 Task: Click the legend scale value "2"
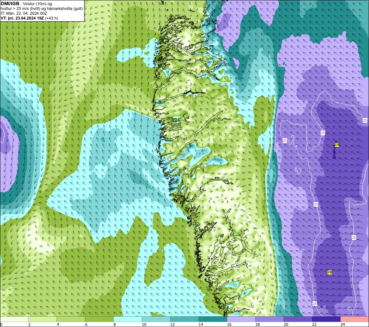click(x=30, y=324)
